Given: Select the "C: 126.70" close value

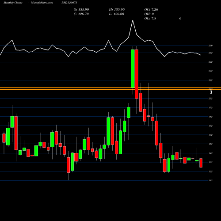Looking at the screenshot, I should tap(81, 14).
